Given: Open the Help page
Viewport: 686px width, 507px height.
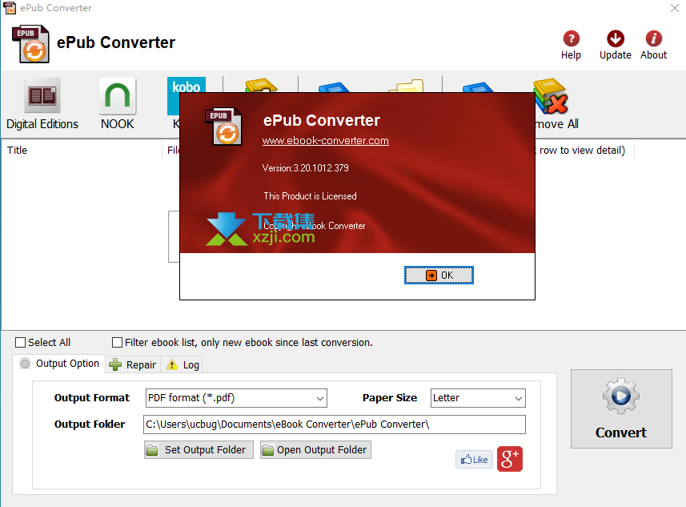Looking at the screenshot, I should pyautogui.click(x=571, y=45).
